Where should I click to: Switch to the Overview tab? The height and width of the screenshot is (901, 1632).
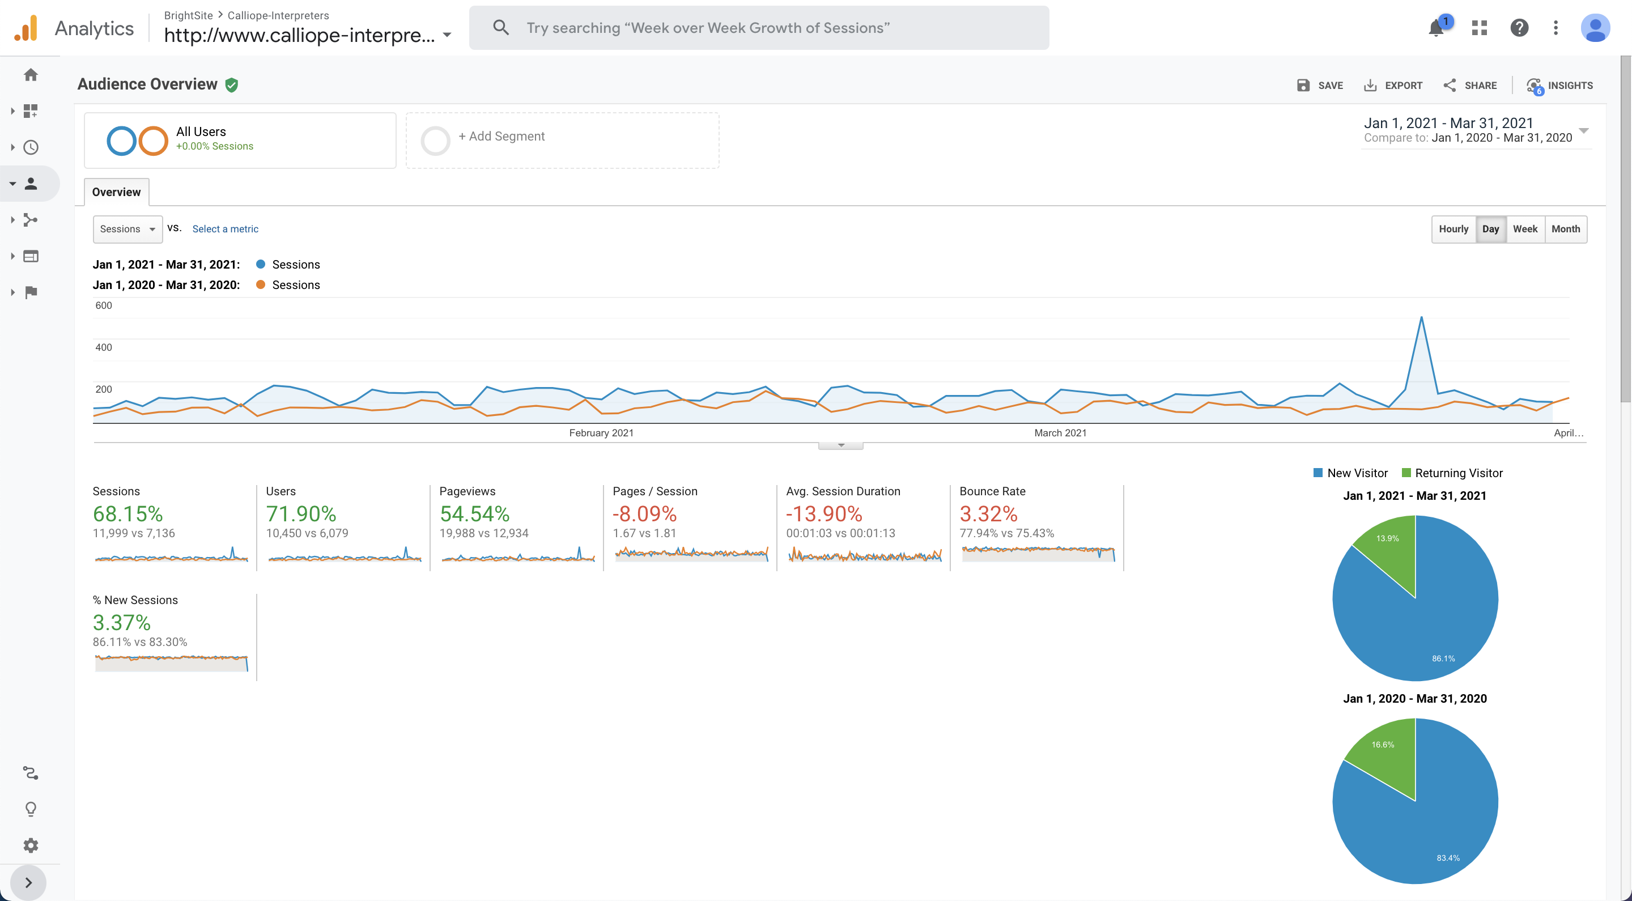point(116,192)
